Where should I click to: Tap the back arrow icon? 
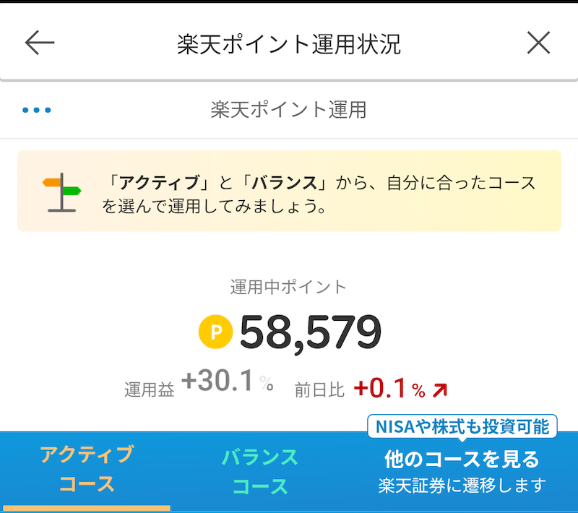[x=40, y=43]
